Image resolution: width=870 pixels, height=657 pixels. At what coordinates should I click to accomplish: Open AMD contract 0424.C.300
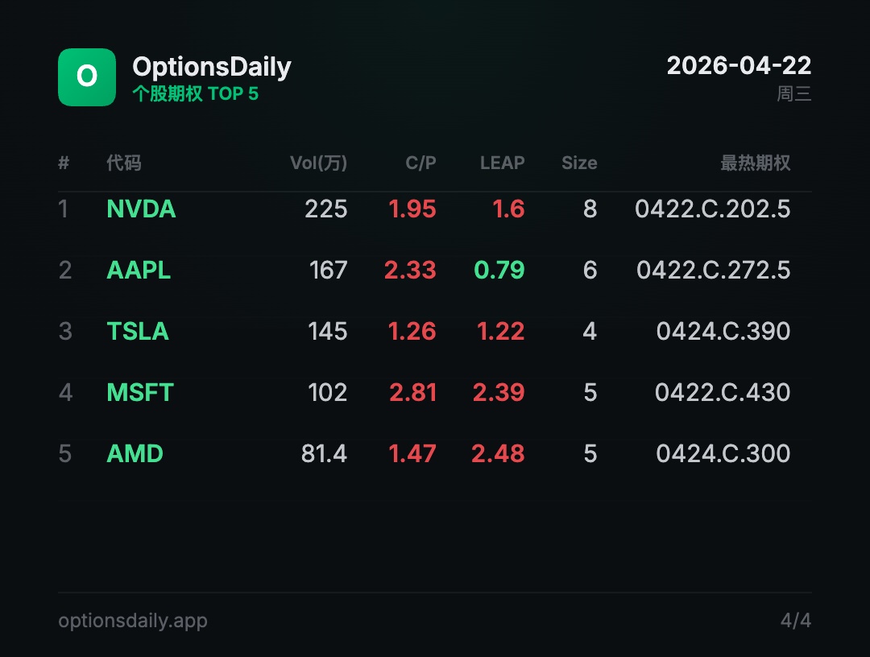pyautogui.click(x=723, y=453)
